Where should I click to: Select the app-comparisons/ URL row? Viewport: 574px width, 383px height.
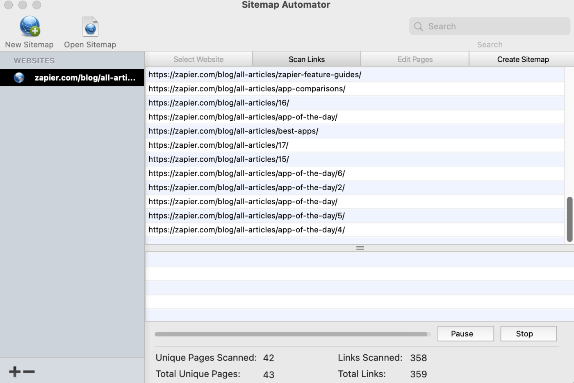(x=355, y=89)
